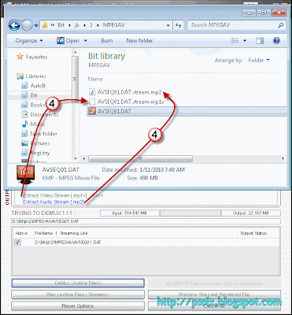This screenshot has height=315, width=292.
Task: Toggle the preview pane icon
Action: 260,41
